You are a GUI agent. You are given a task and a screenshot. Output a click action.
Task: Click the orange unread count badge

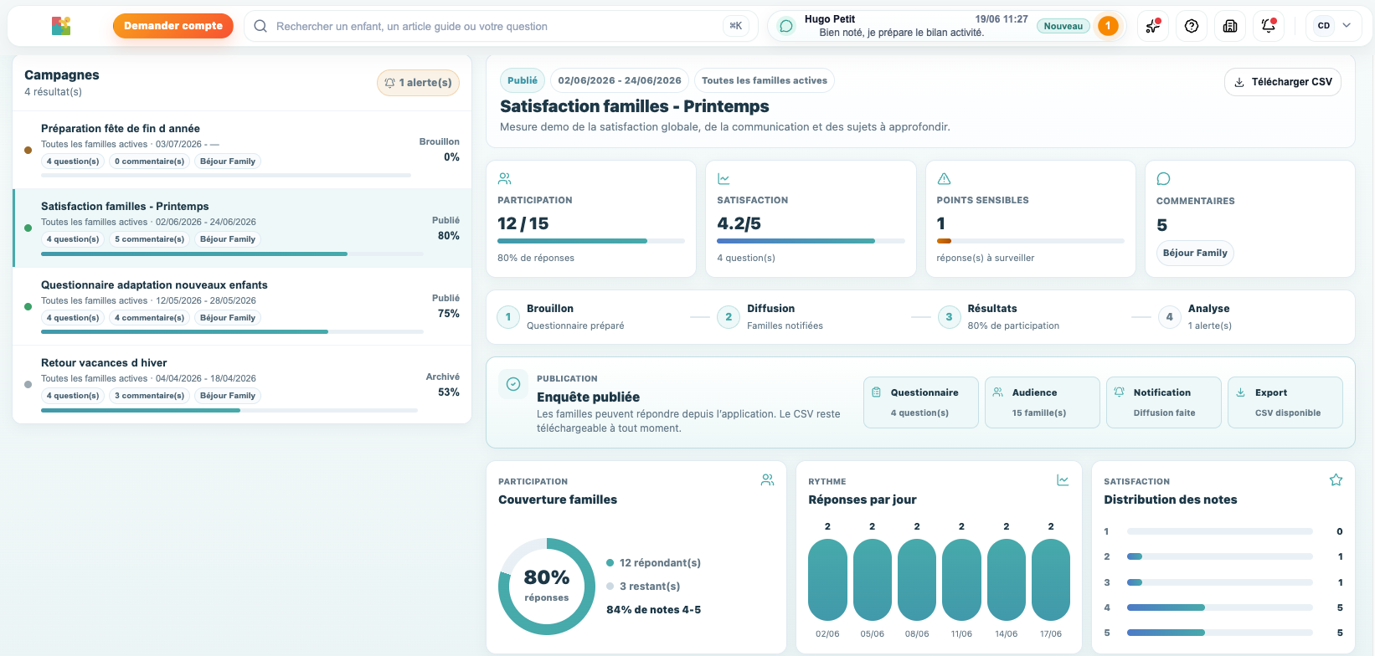[1108, 26]
